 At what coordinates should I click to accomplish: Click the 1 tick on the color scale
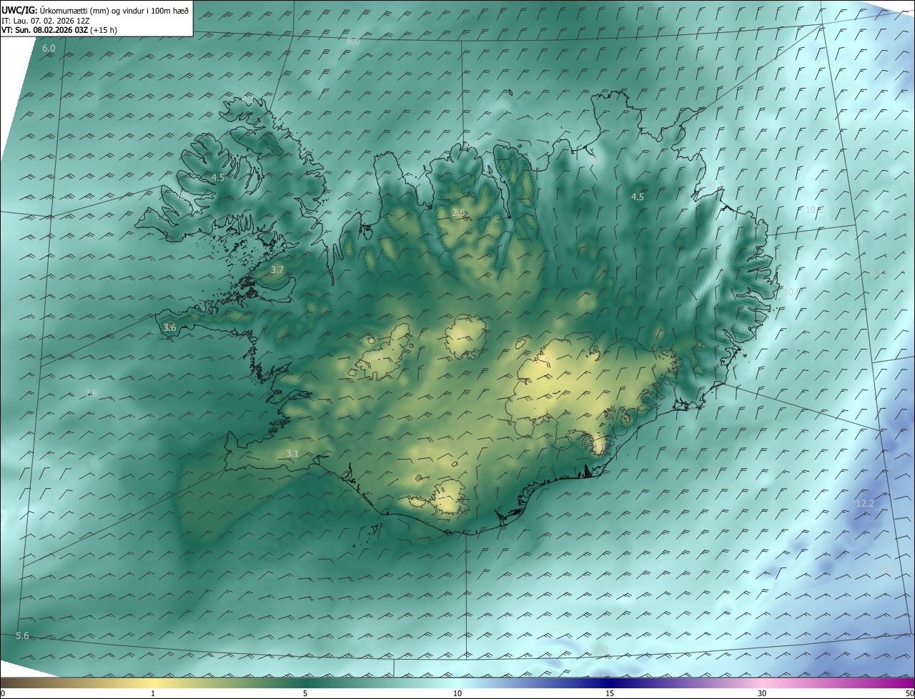click(x=153, y=694)
